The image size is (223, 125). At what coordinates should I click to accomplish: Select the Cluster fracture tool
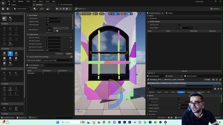(x=10, y=53)
